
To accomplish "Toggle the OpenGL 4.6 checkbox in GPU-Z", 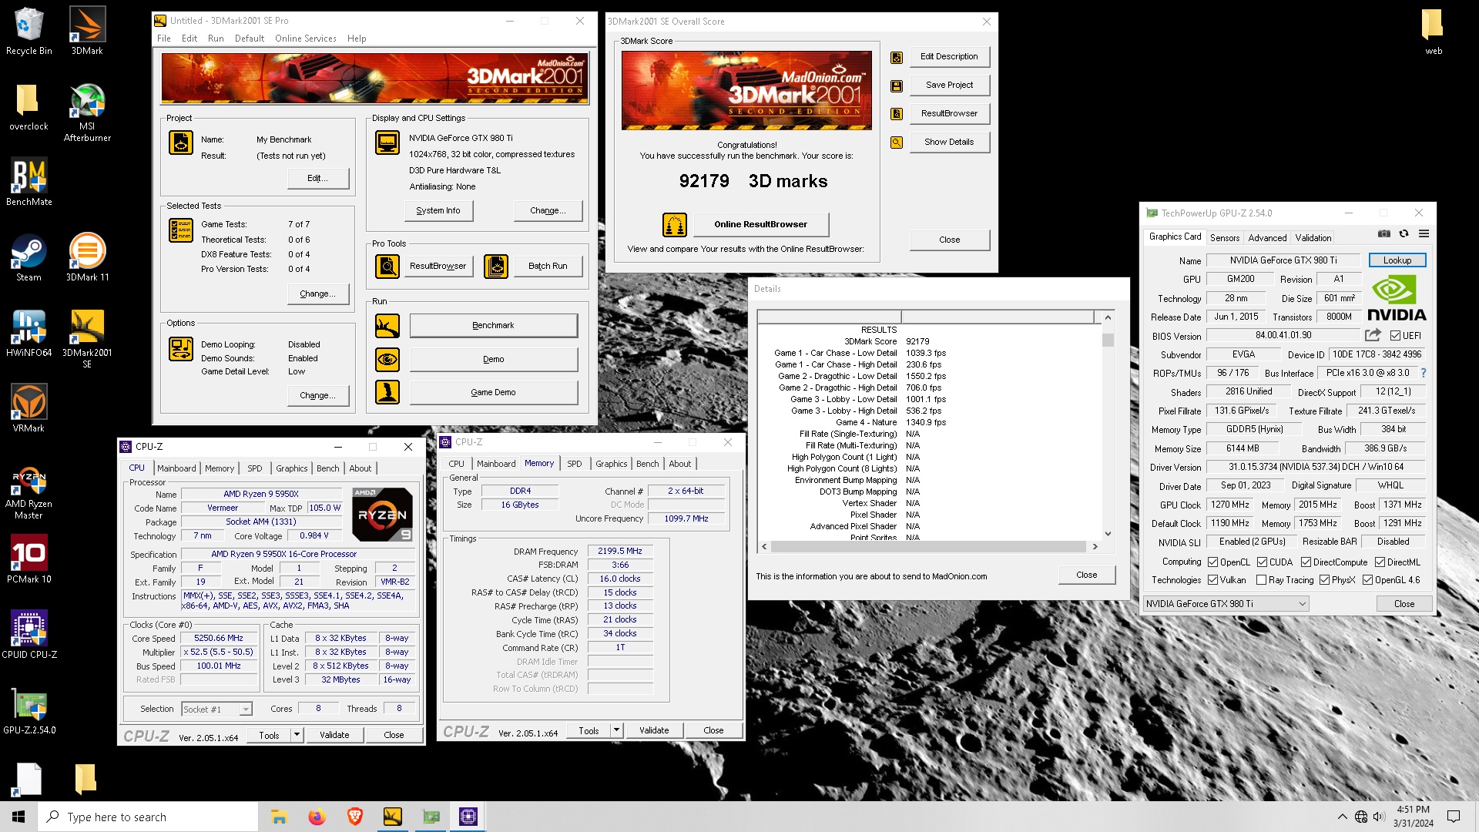I will coord(1367,580).
